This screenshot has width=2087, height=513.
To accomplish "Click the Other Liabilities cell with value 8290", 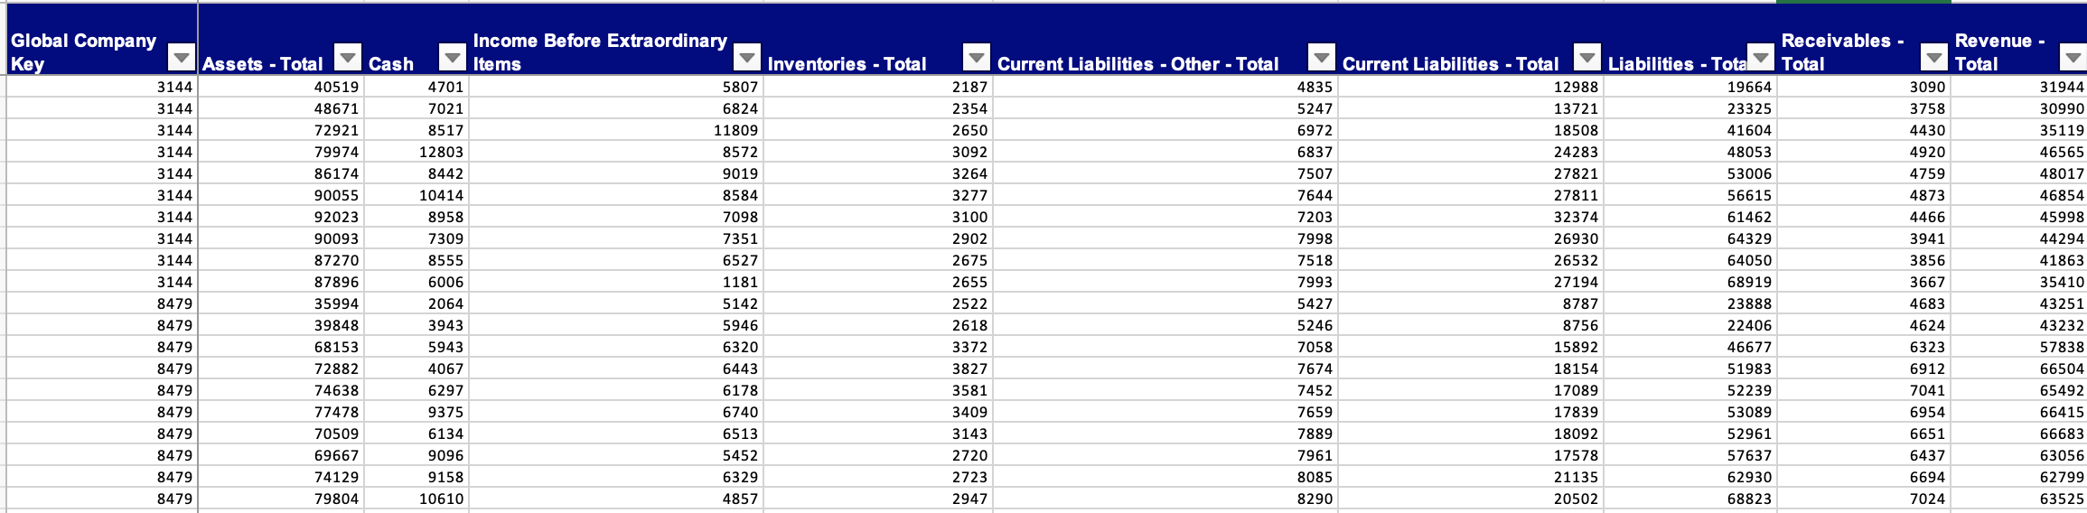I will 1165,499.
